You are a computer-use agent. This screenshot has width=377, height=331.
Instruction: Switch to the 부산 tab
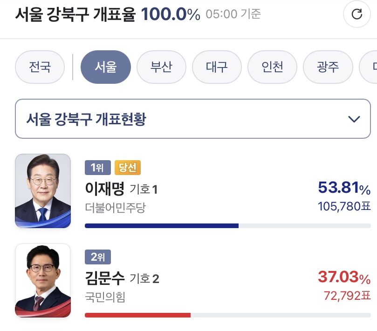[x=162, y=67]
